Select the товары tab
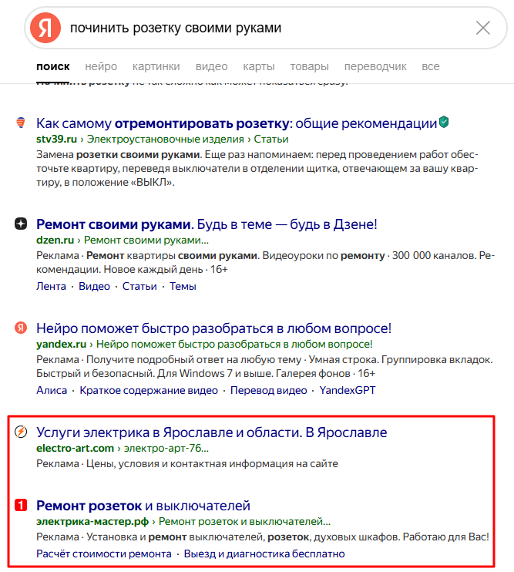The height and width of the screenshot is (572, 514). pos(309,66)
